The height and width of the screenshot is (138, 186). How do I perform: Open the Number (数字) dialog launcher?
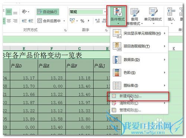coord(106,30)
